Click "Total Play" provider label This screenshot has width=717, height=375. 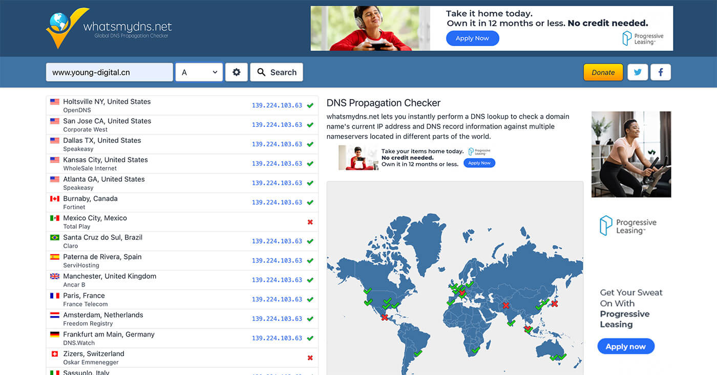click(77, 227)
